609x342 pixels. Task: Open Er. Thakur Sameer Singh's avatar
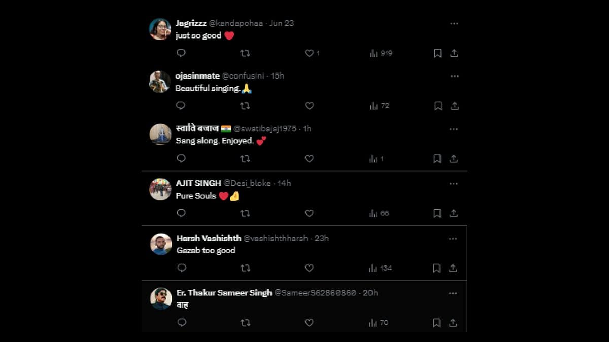pyautogui.click(x=161, y=298)
